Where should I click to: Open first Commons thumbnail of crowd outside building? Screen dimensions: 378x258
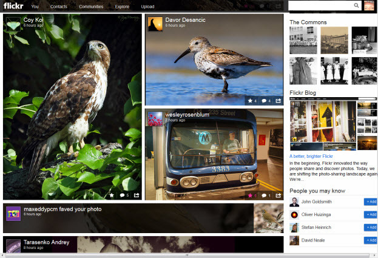303,40
